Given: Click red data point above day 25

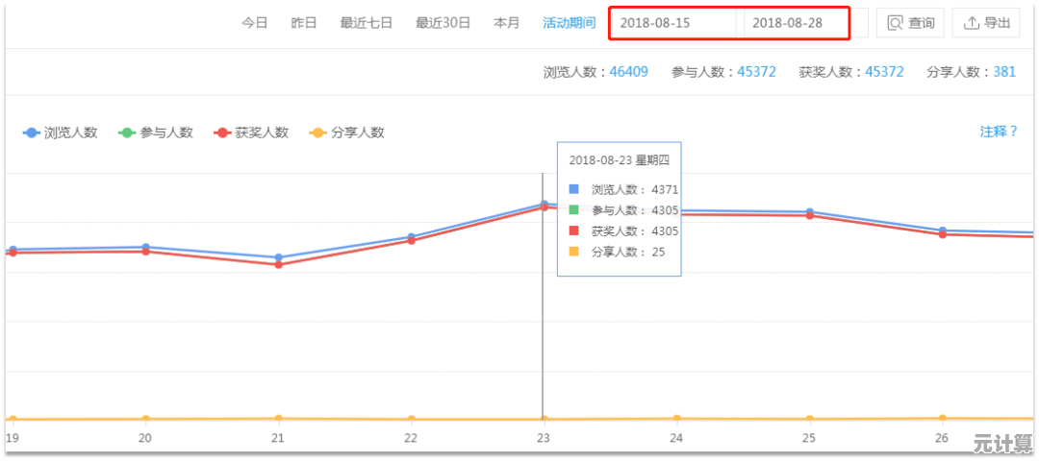Looking at the screenshot, I should pos(809,216).
